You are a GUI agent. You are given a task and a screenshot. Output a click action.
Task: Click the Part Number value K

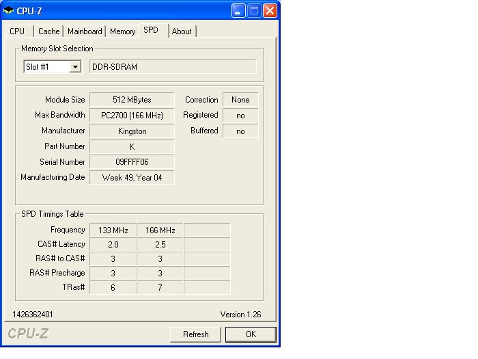(x=132, y=147)
